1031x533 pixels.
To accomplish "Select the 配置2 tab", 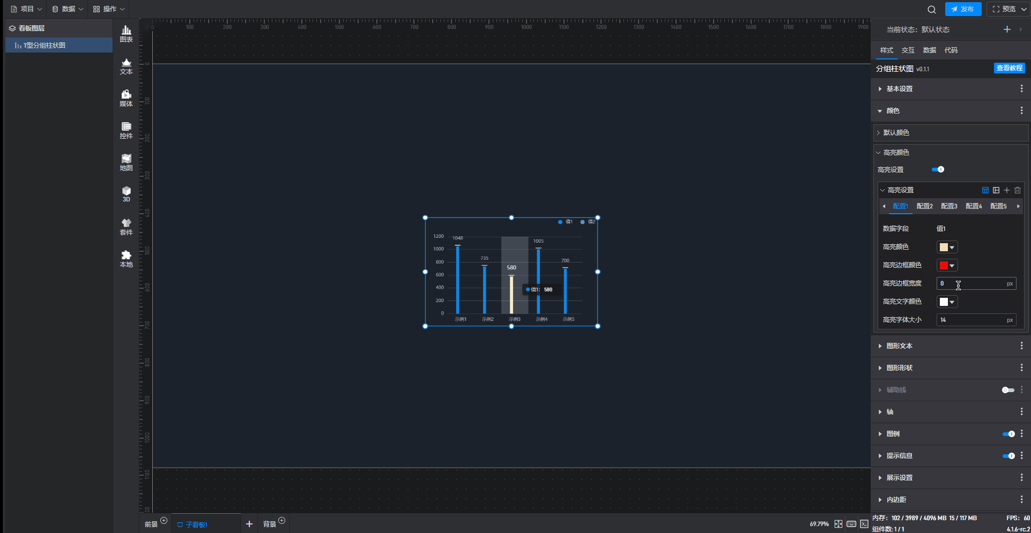I will point(924,206).
